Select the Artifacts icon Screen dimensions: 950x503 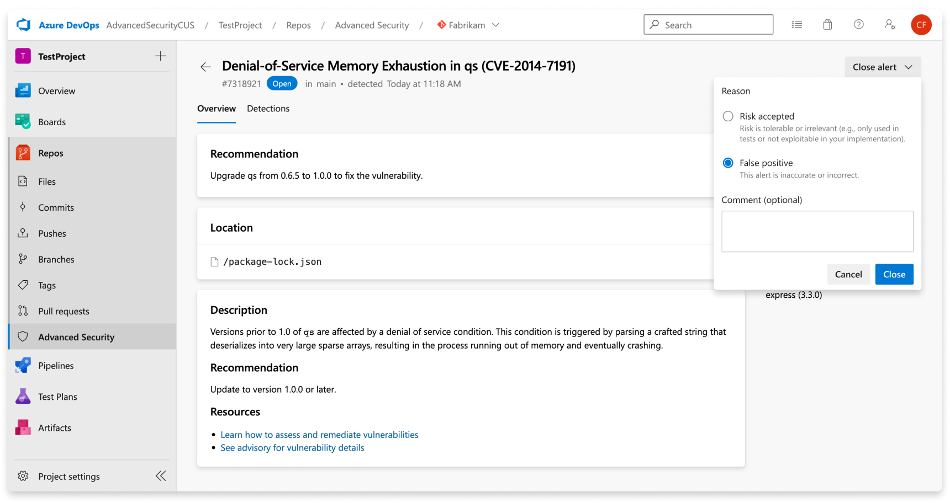point(22,427)
